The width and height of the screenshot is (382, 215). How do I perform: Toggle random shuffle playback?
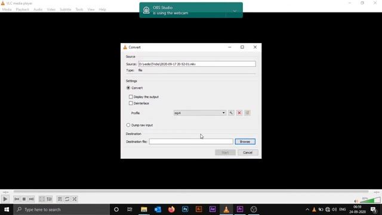click(x=74, y=199)
